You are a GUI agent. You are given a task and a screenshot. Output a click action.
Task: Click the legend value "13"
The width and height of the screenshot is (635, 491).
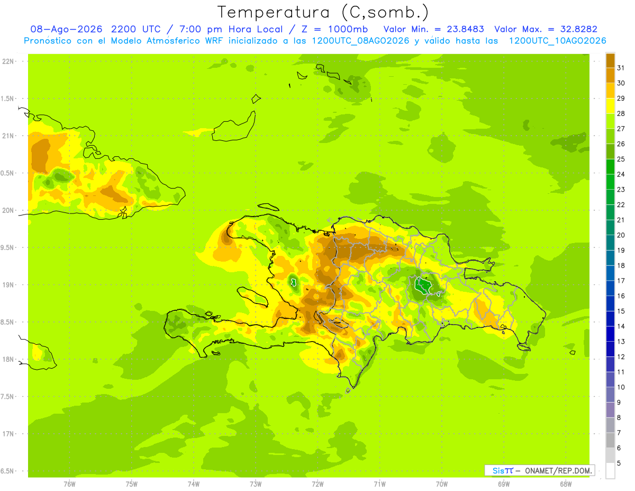621,342
